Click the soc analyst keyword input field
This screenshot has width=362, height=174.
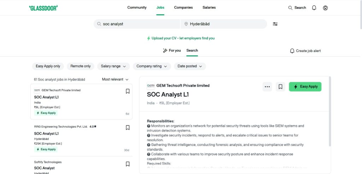click(x=137, y=24)
